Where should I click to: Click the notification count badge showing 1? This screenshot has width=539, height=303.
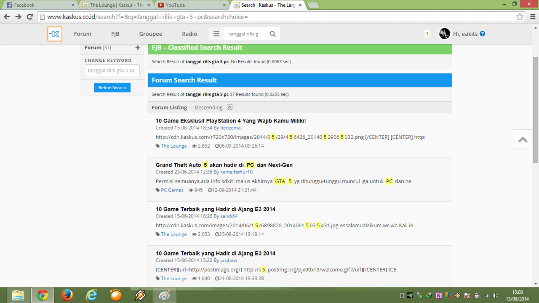427,34
